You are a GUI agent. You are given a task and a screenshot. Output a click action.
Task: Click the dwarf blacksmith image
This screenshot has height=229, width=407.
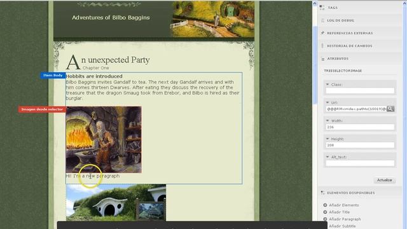[104, 139]
